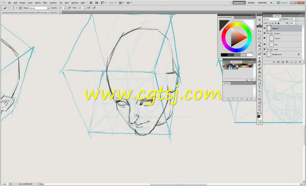Hide the head group eye icon

pyautogui.click(x=265, y=50)
